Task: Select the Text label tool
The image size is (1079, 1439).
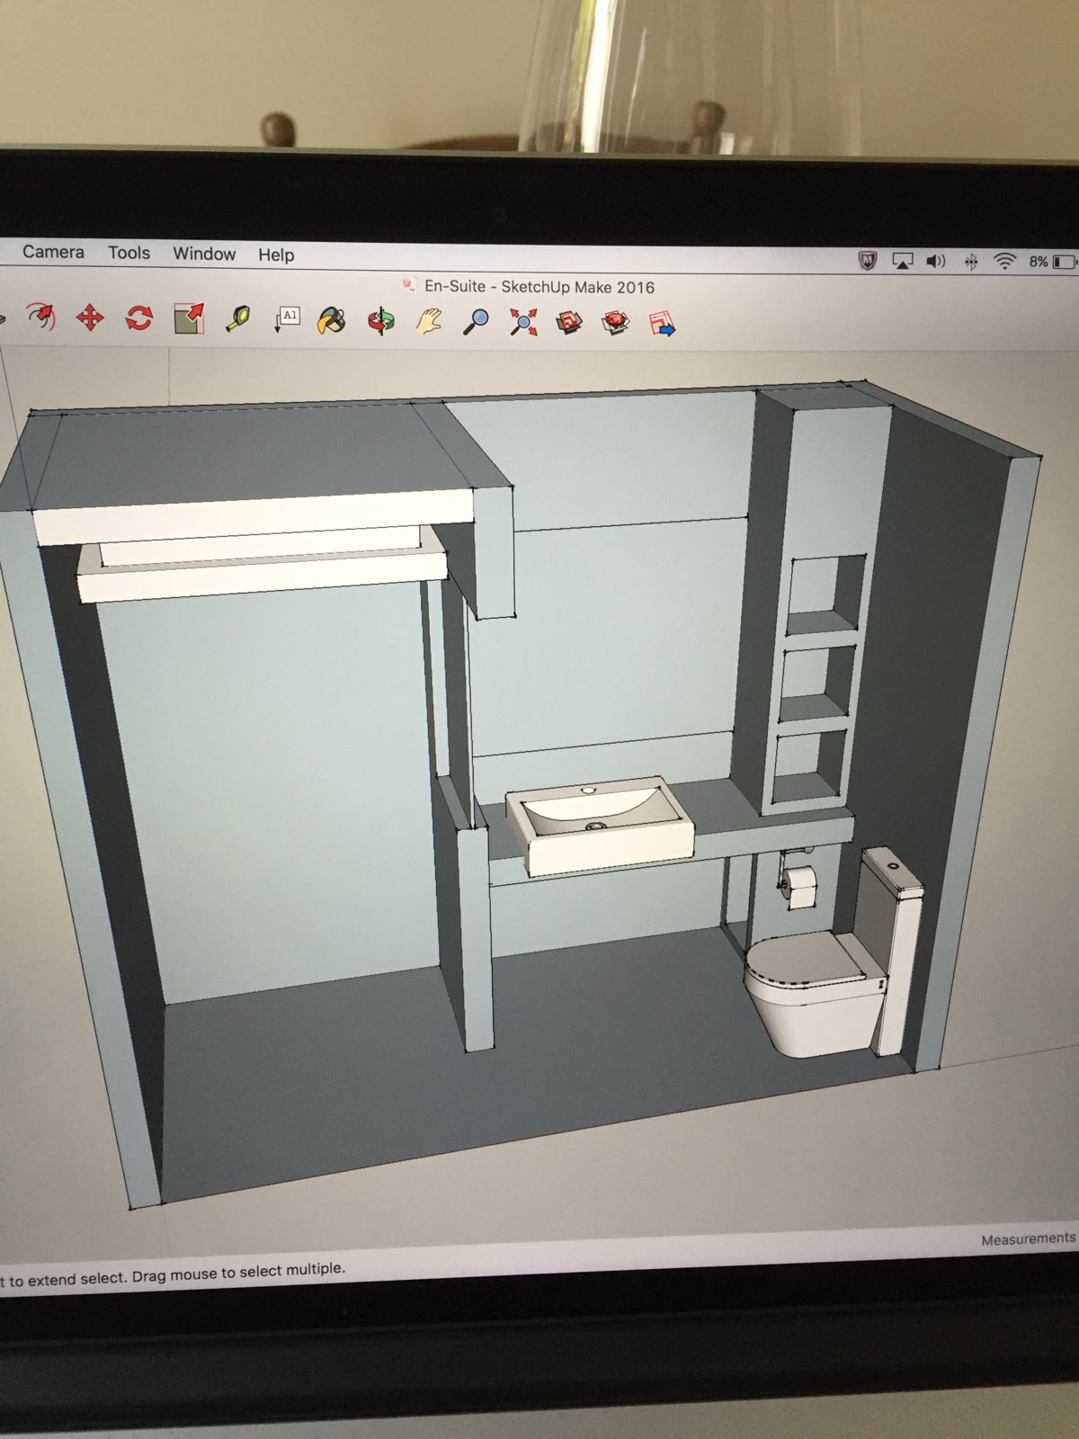Action: pos(286,319)
